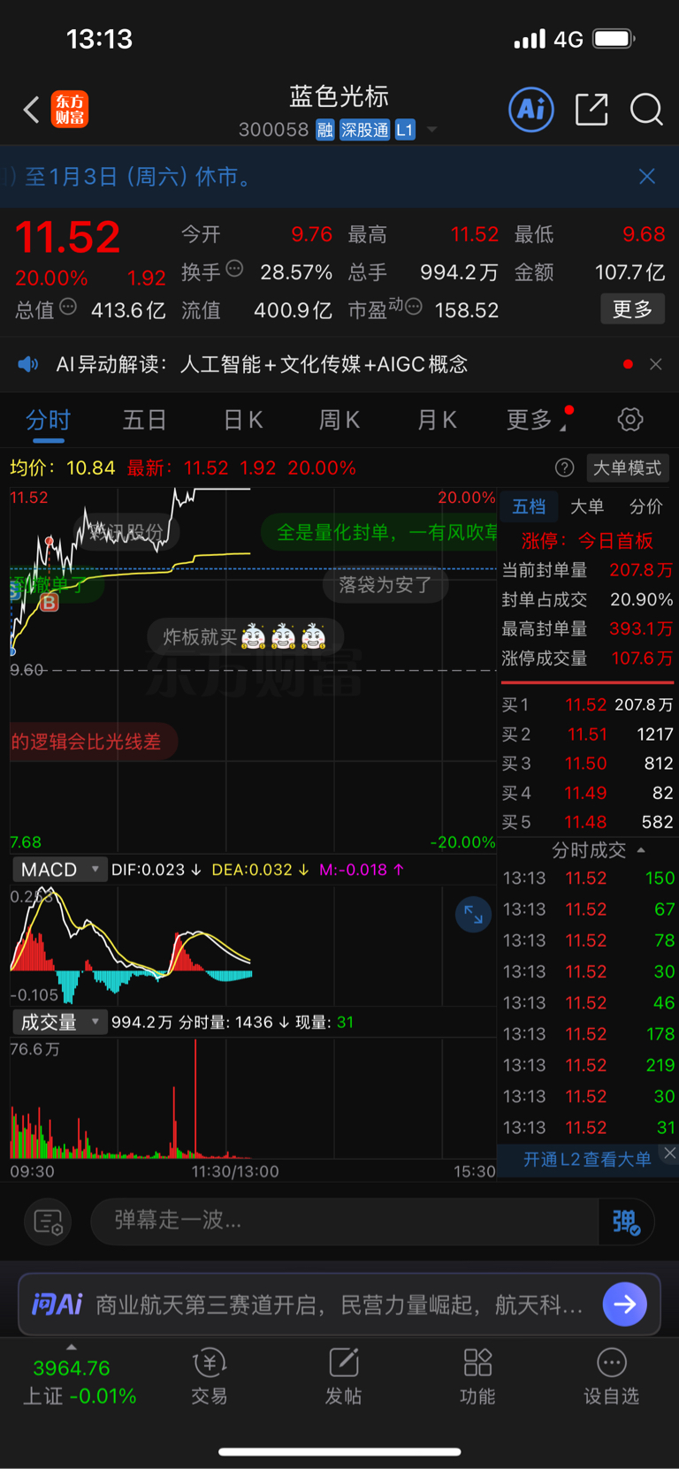Tap 设自选 add to watchlist
The image size is (679, 1469).
(611, 1377)
